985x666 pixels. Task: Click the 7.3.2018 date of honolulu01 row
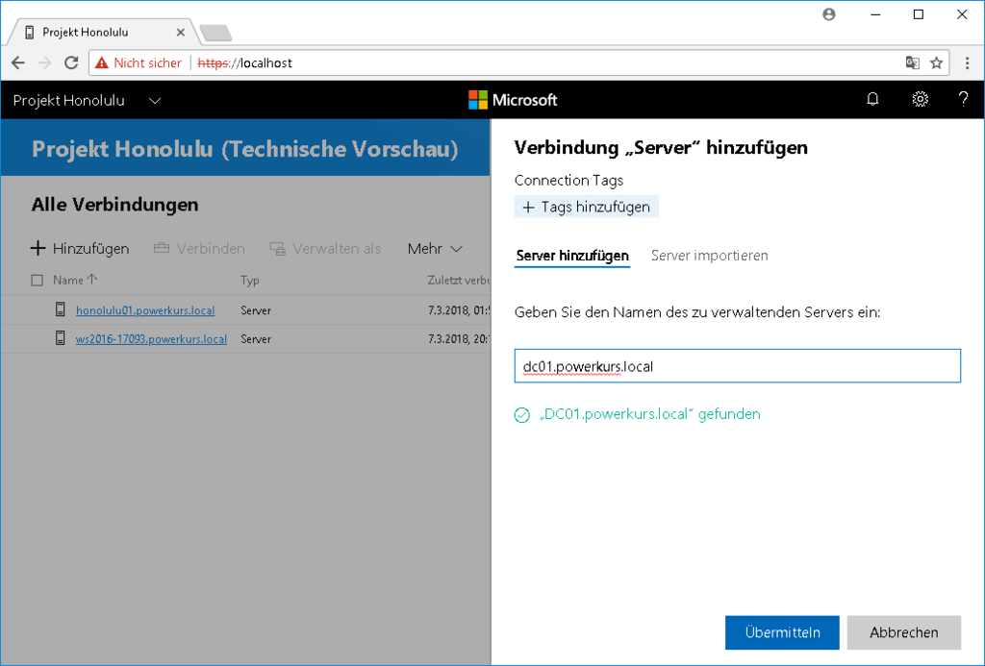click(459, 310)
